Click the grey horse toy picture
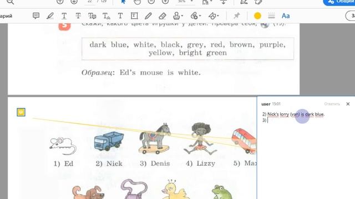 pos(154,139)
